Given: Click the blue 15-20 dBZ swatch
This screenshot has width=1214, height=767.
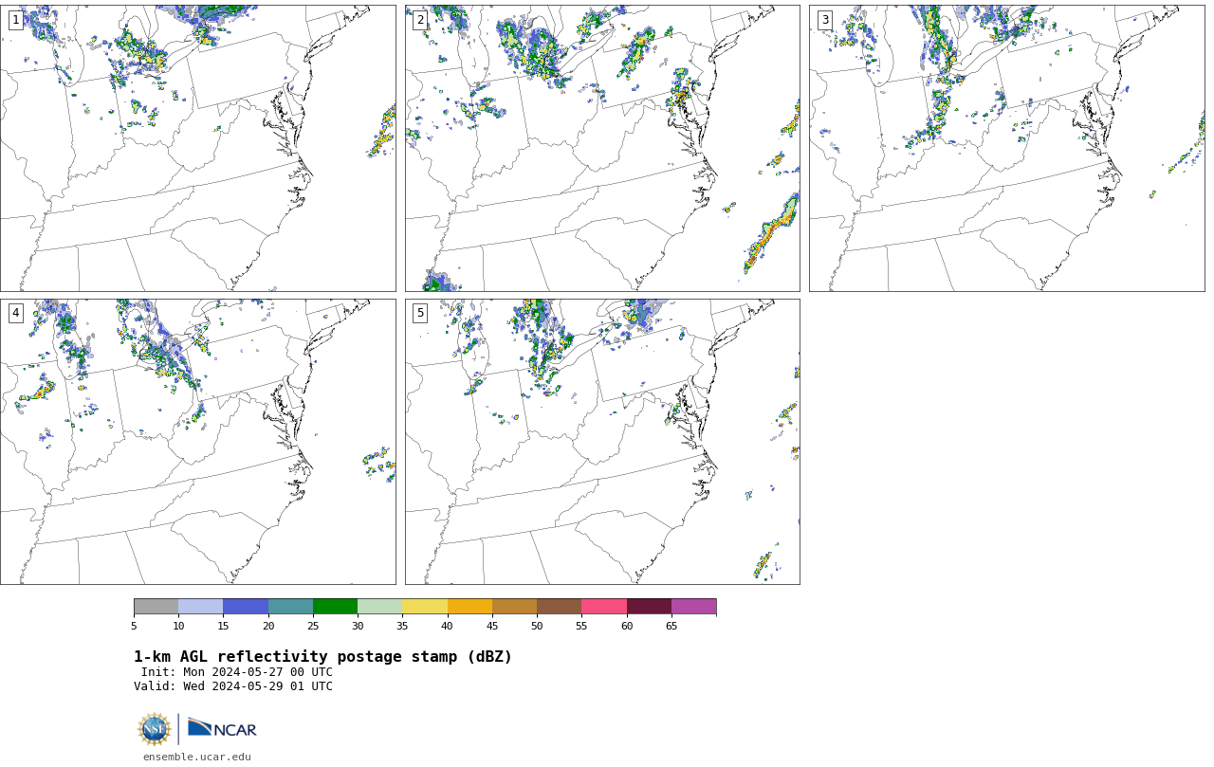Looking at the screenshot, I should [x=246, y=607].
